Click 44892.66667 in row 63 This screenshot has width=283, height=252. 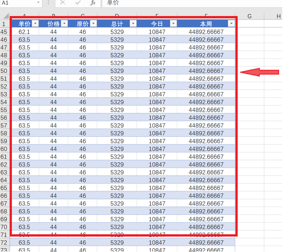pyautogui.click(x=206, y=172)
